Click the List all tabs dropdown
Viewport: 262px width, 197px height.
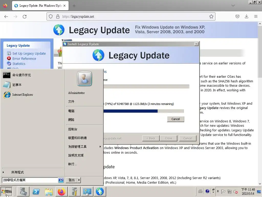click(233, 6)
